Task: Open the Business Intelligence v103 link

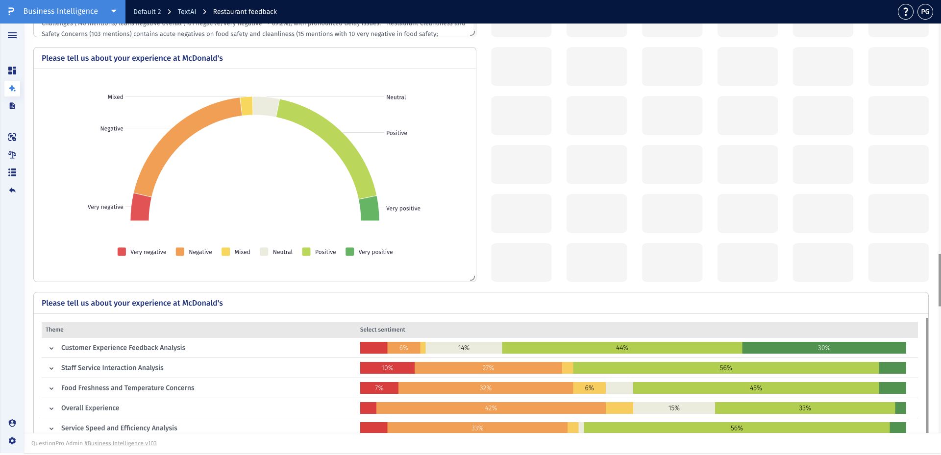Action: pos(121,443)
